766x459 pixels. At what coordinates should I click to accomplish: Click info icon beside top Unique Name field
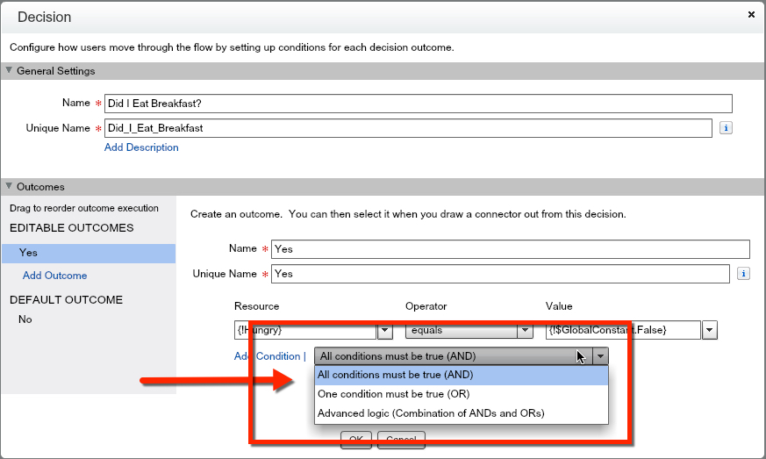(726, 128)
